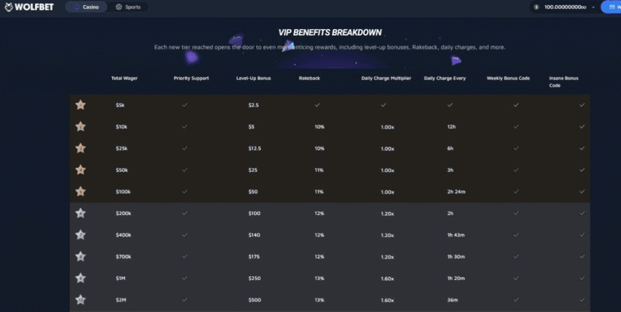Viewport: 621px width, 312px height.
Task: Click the Daily Charge Multiplier column header
Action: pyautogui.click(x=386, y=78)
